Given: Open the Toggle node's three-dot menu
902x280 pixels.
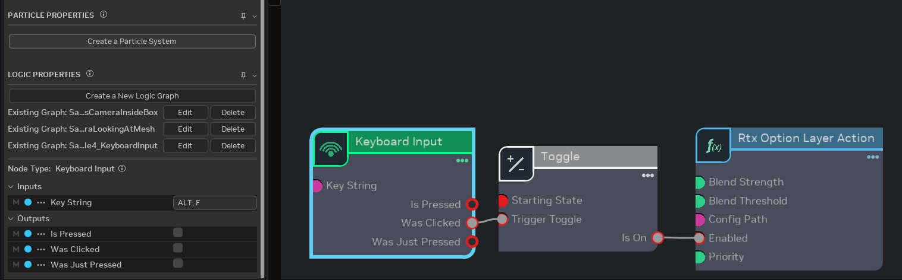Looking at the screenshot, I should pyautogui.click(x=648, y=176).
